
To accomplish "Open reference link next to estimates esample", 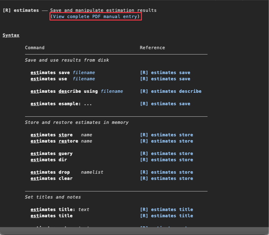I will 165,104.
